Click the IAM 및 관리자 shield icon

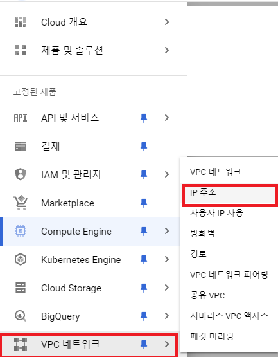(21, 174)
